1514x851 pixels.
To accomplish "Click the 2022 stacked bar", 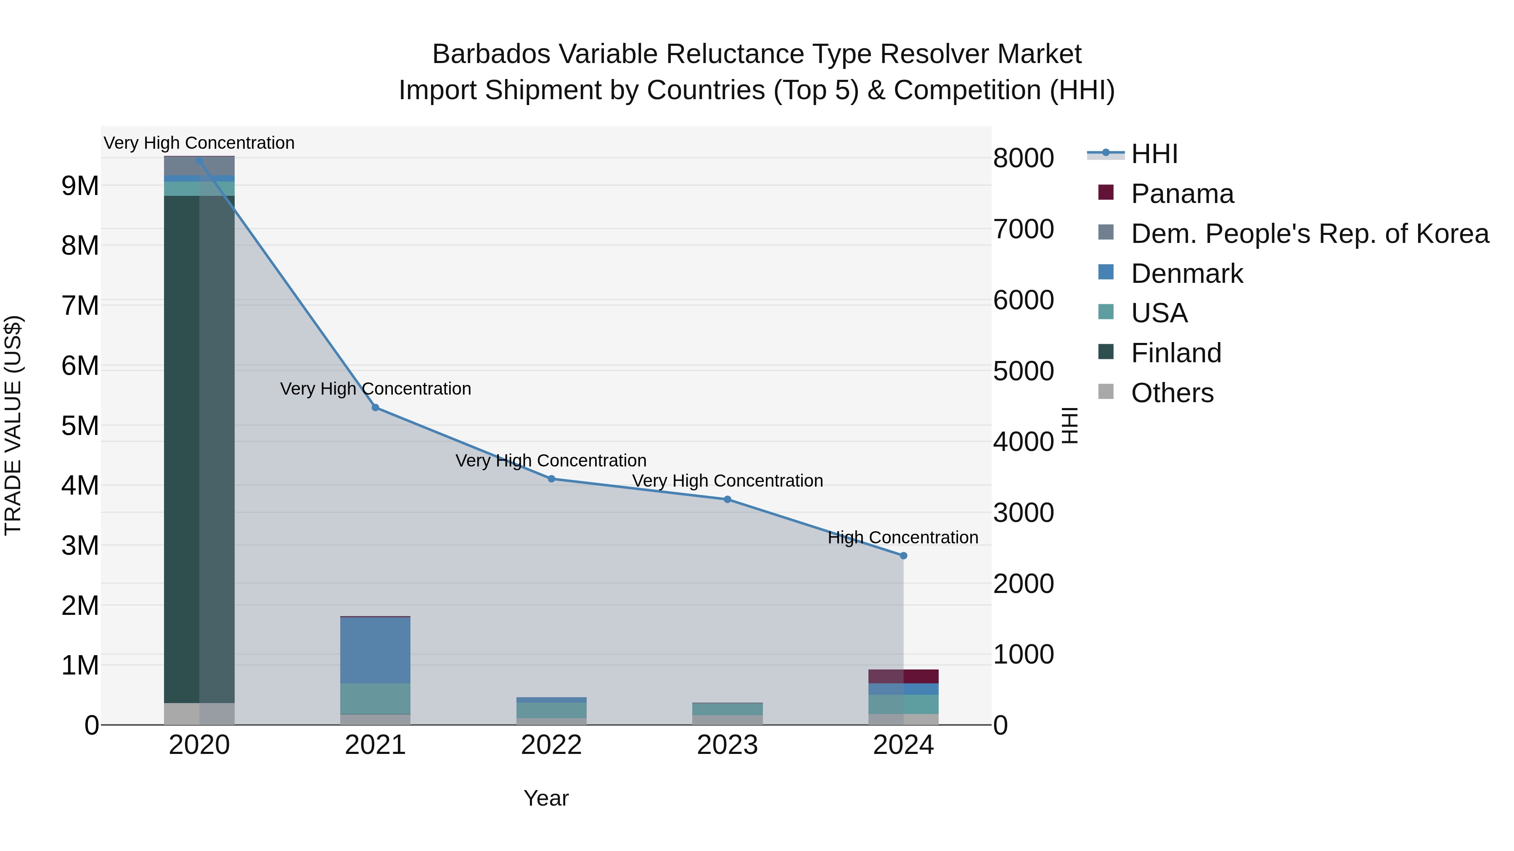I will click(551, 711).
